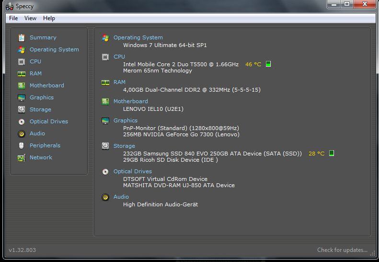The height and width of the screenshot is (262, 379).
Task: Click Graphics monitor icon in summary panel
Action: 105,120
